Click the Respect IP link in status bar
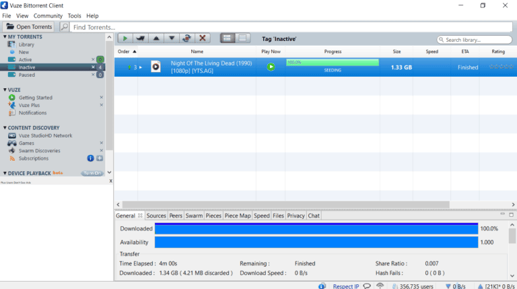The image size is (517, 289). coord(345,286)
